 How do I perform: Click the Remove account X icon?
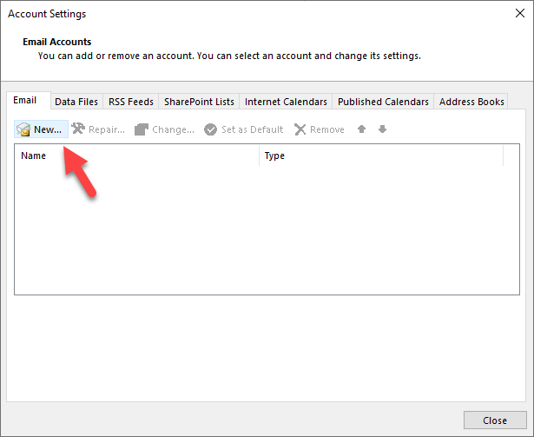click(x=300, y=129)
